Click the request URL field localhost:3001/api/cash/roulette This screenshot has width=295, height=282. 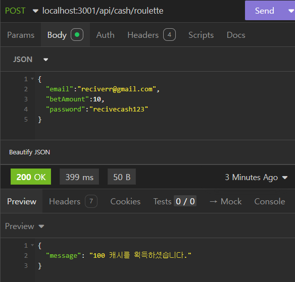tap(103, 11)
